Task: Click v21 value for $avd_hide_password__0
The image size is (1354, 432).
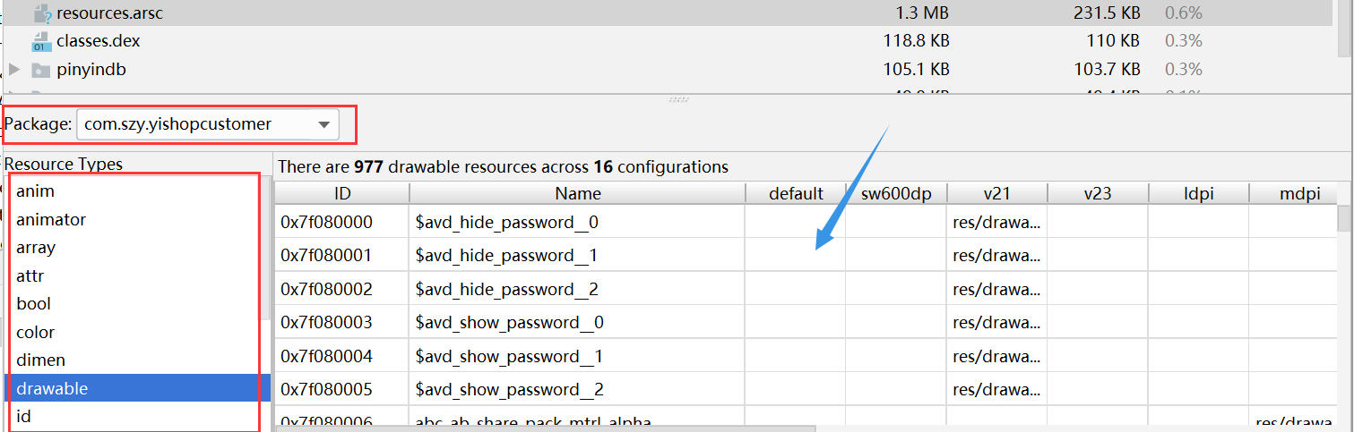Action: 996,222
